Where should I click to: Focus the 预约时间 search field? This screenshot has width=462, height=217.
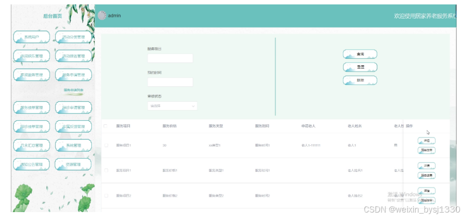[171, 82]
